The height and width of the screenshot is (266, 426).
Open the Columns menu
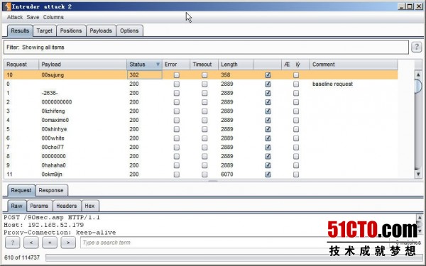(x=53, y=17)
